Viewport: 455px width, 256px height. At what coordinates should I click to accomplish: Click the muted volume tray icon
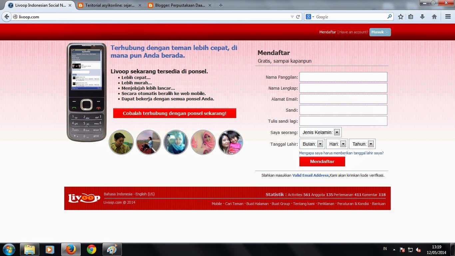[x=419, y=250]
